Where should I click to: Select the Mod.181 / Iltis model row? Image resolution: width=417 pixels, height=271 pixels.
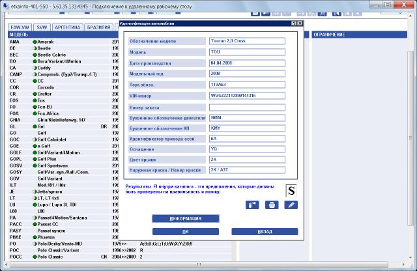[63, 185]
